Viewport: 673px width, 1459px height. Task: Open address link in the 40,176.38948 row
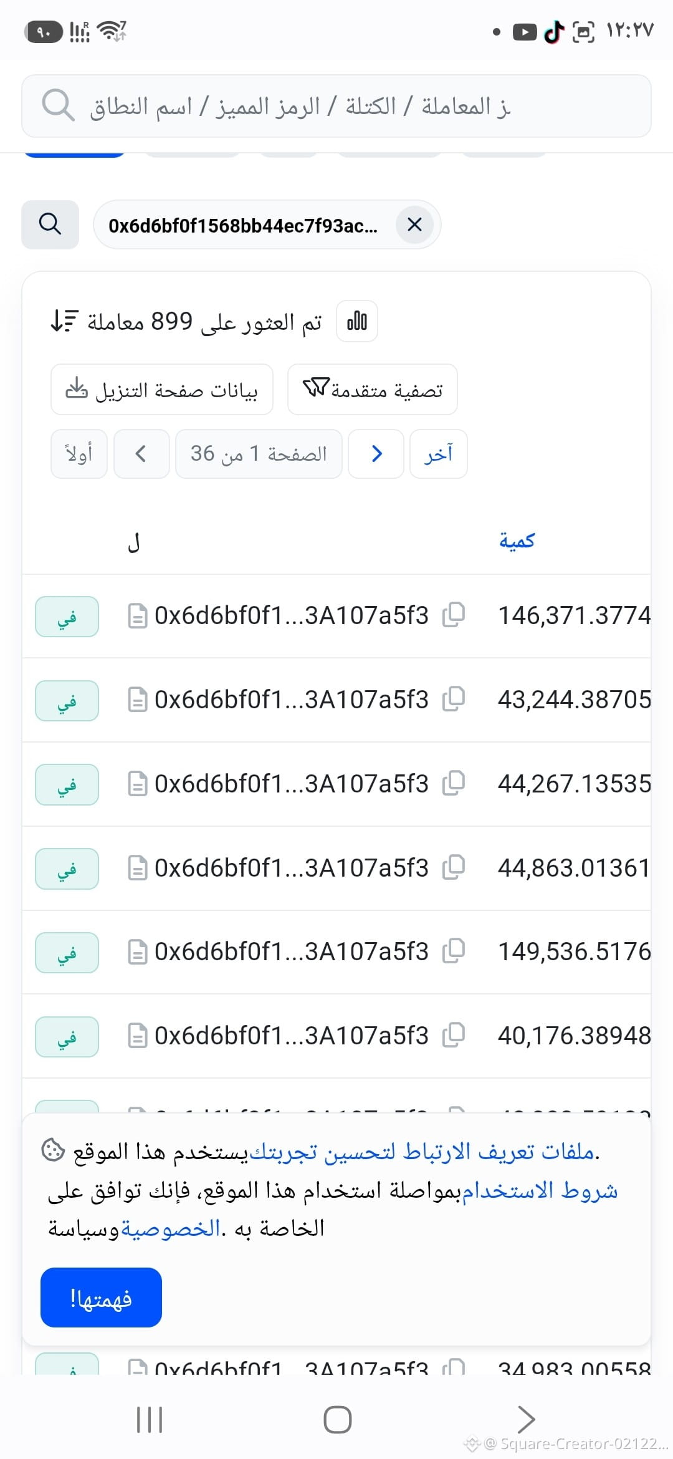(292, 1036)
